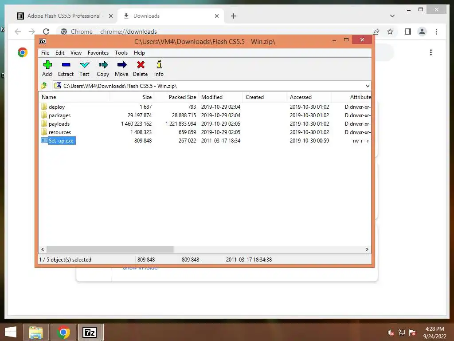Expand the 7-Zip address path dropdown

368,86
